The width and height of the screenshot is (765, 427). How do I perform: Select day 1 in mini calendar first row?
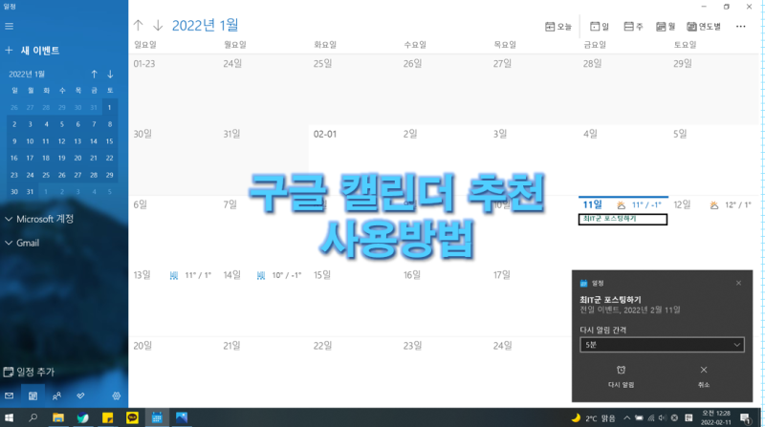pyautogui.click(x=109, y=107)
